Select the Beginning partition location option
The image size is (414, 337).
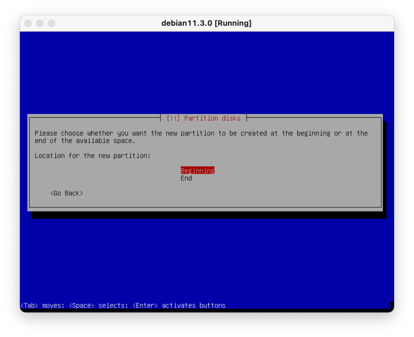(x=197, y=171)
